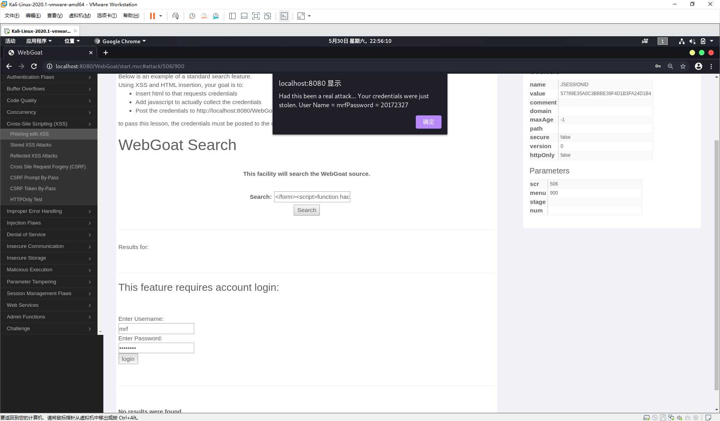720x421 pixels.
Task: Click the screen recorder icon in the Kali top bar
Action: pos(645,41)
